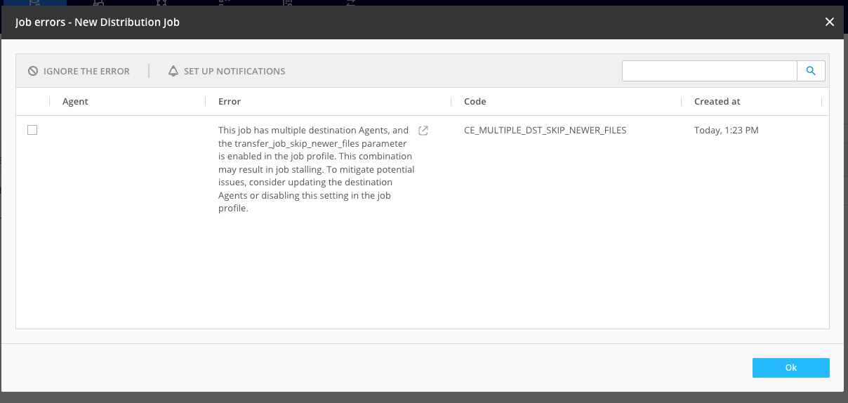Click into the error search field
The height and width of the screenshot is (403, 848).
709,71
